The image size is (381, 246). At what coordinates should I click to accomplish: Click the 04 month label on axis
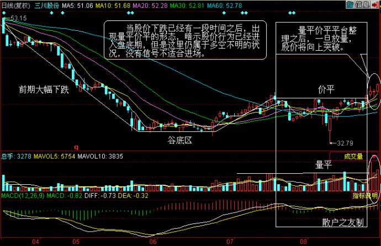point(35,242)
